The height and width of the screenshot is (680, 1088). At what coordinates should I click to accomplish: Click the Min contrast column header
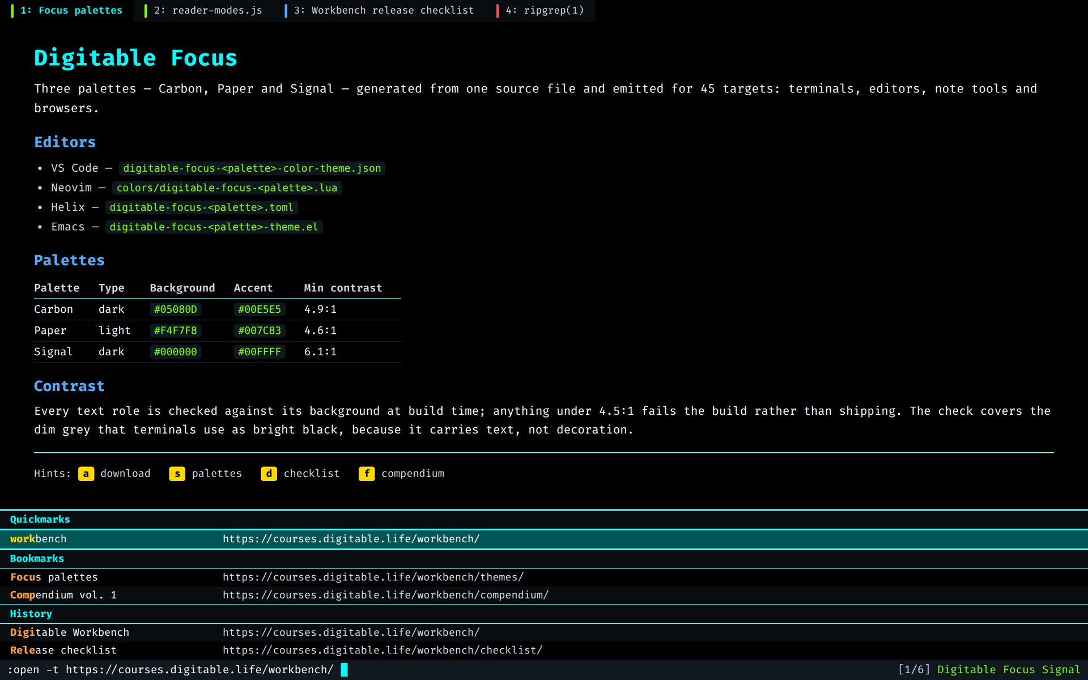point(343,288)
